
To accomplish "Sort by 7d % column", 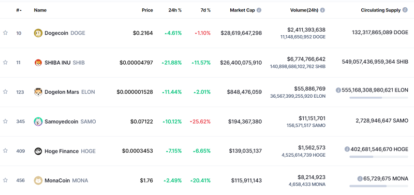I will point(205,10).
